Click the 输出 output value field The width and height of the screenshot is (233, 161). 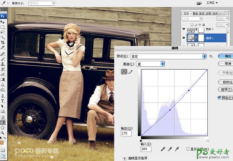coord(126,133)
